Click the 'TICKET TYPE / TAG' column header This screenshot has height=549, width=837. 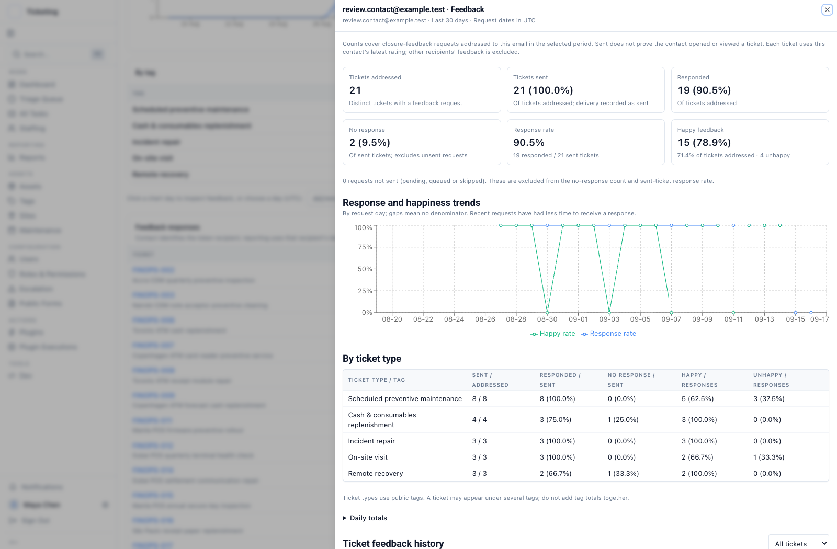(377, 380)
